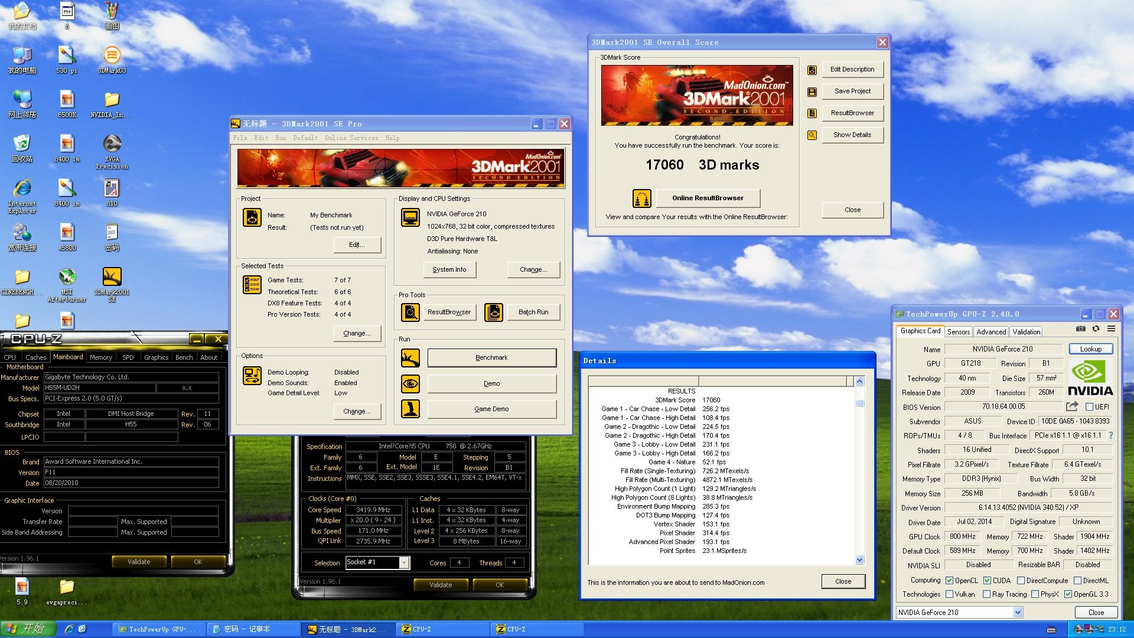Click Close in the Details window
The height and width of the screenshot is (638, 1134).
(x=843, y=582)
